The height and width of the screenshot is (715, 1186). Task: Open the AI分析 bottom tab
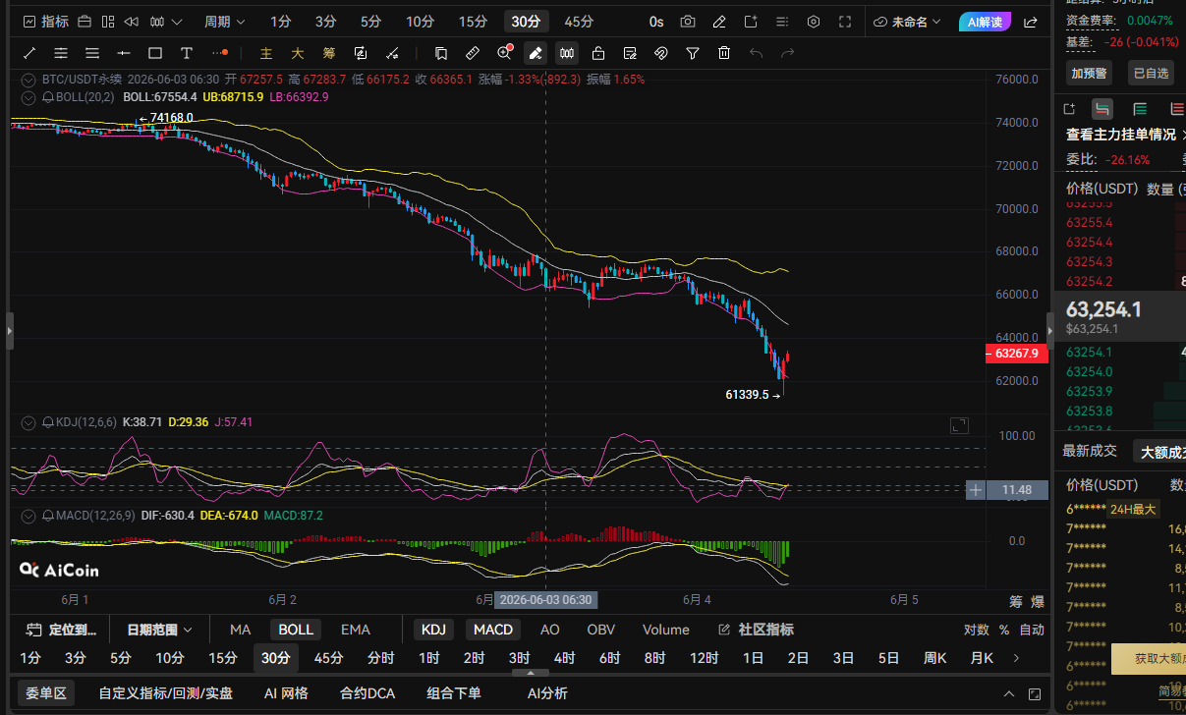[547, 693]
